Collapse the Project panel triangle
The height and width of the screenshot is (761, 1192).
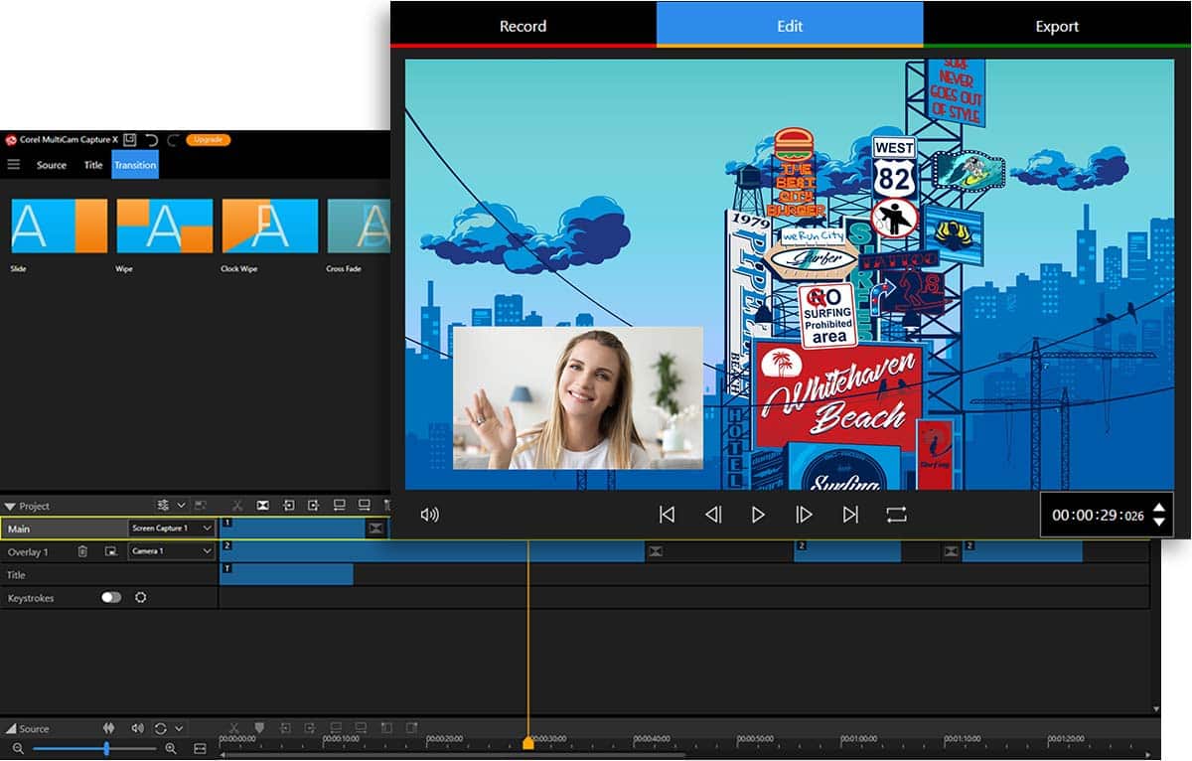[10, 506]
